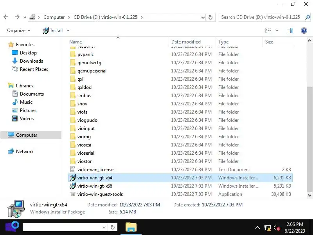Expand chevron after CD Drive breadcrumb
This screenshot has height=235, width=313.
pyautogui.click(x=142, y=17)
